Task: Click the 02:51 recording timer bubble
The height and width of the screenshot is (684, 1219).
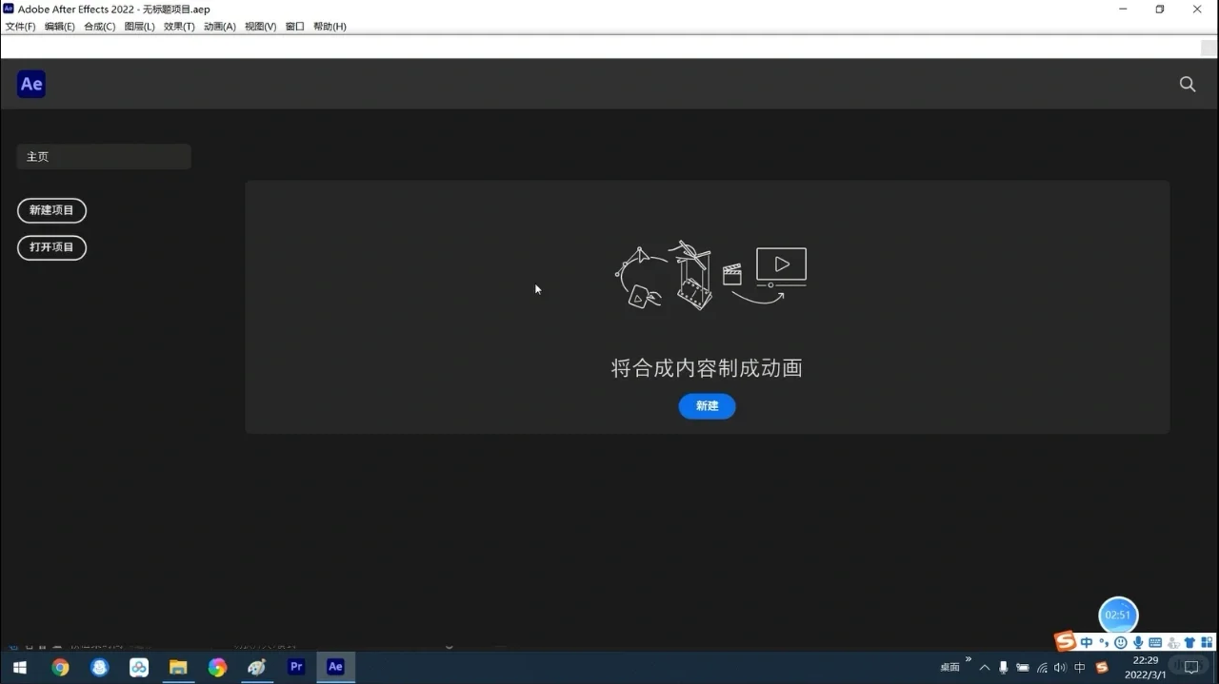Action: click(x=1118, y=616)
